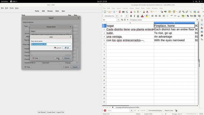Click the New deck name input field
Image resolution: width=204 pixels, height=115 pixels.
(51, 44)
